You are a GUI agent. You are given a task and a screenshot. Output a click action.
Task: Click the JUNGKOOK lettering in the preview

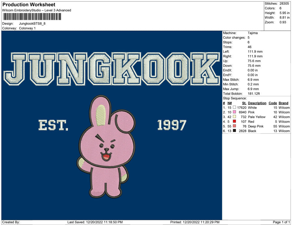[112, 69]
